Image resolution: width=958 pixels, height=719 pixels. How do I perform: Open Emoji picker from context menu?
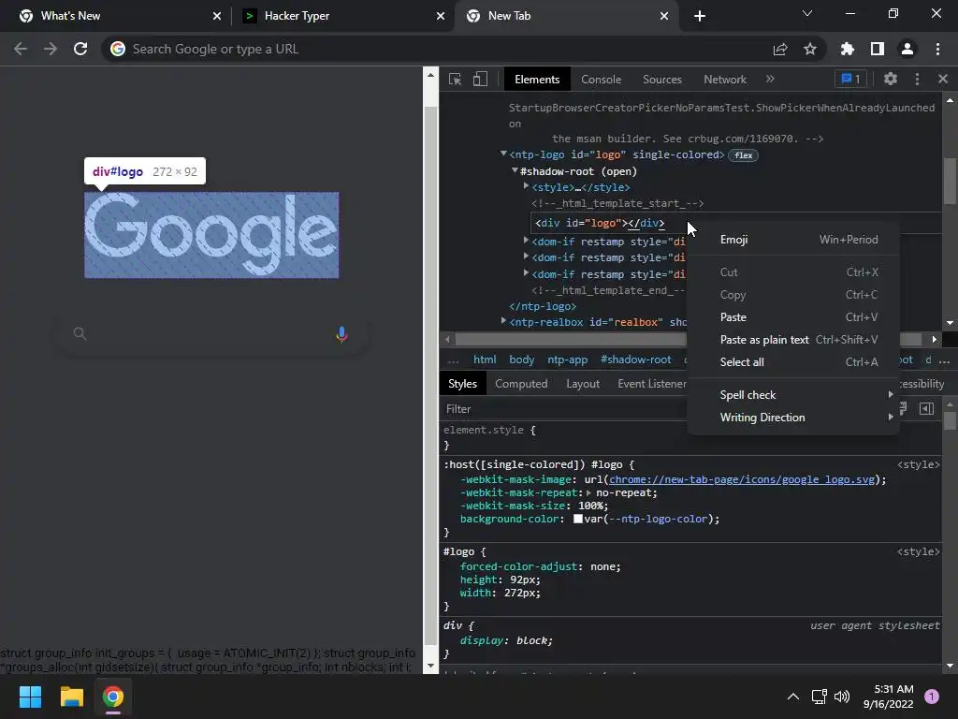click(x=793, y=240)
